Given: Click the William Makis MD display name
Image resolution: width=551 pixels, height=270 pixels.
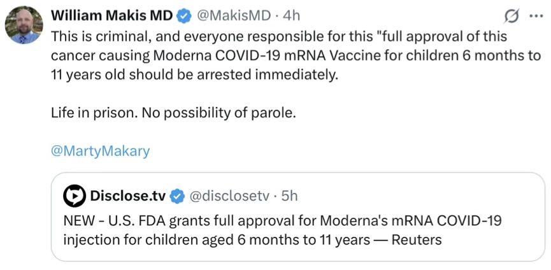Looking at the screenshot, I should (112, 15).
